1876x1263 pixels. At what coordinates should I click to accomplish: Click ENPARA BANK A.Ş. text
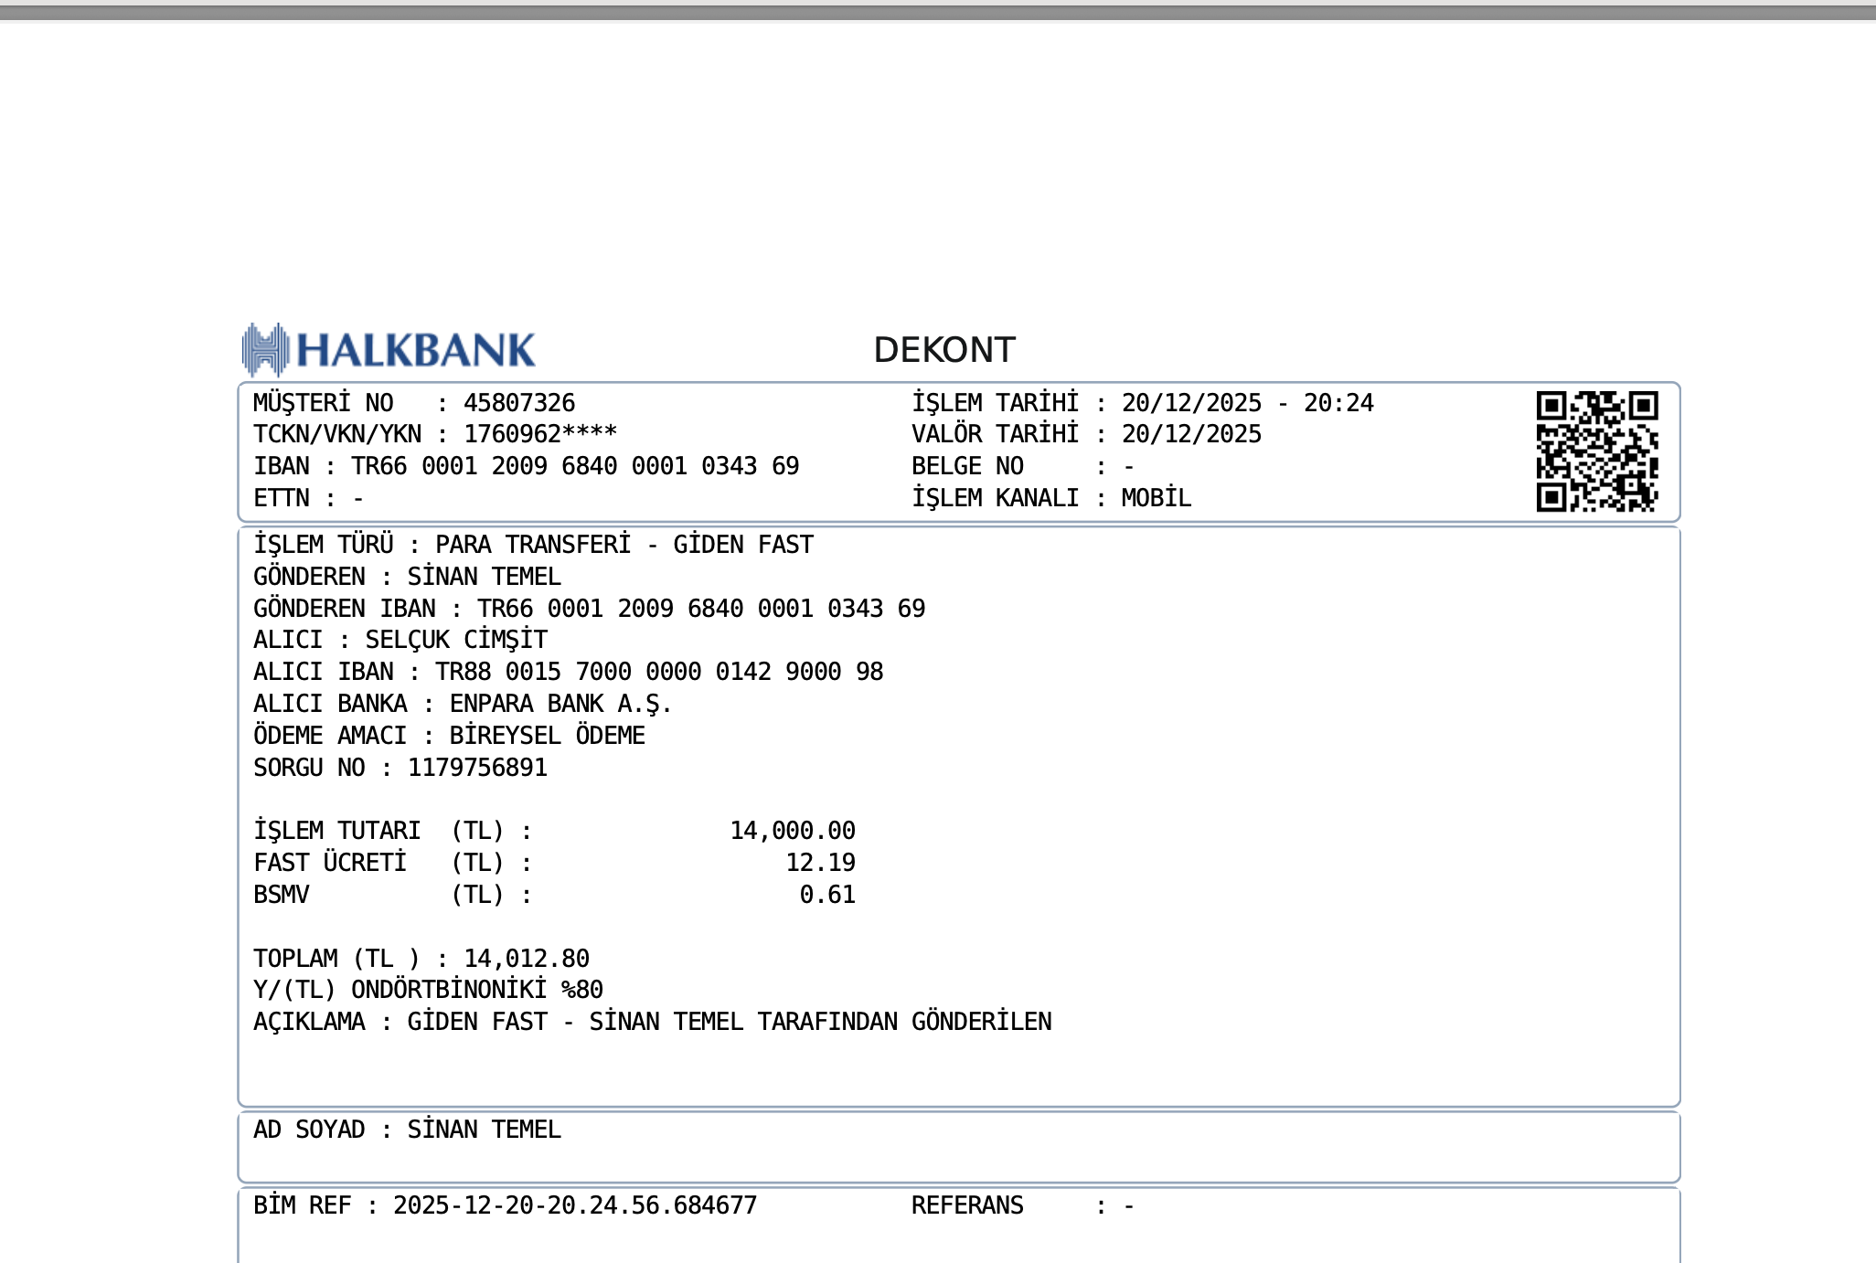point(561,704)
